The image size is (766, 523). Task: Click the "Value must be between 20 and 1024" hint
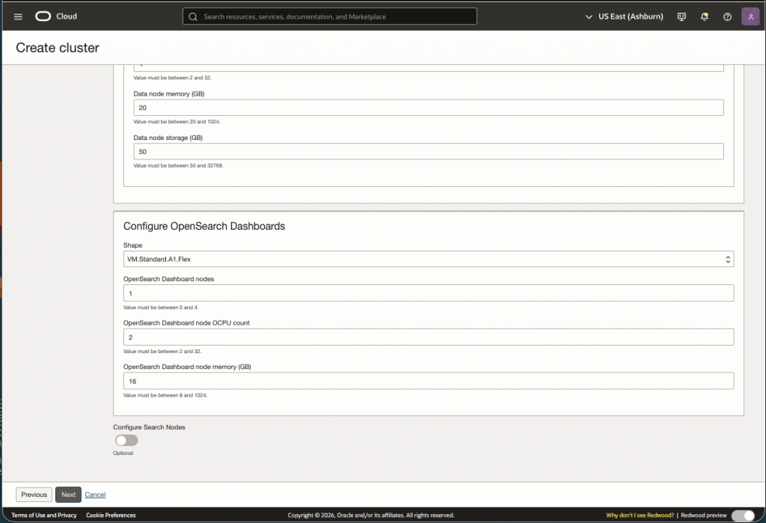click(177, 122)
